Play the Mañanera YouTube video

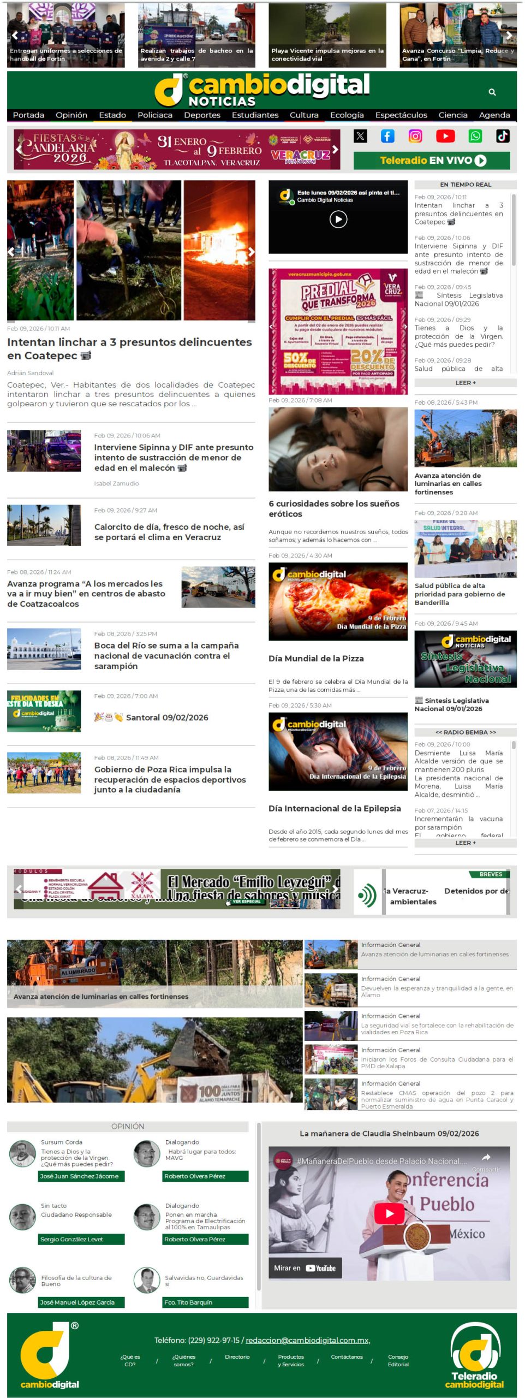389,1213
